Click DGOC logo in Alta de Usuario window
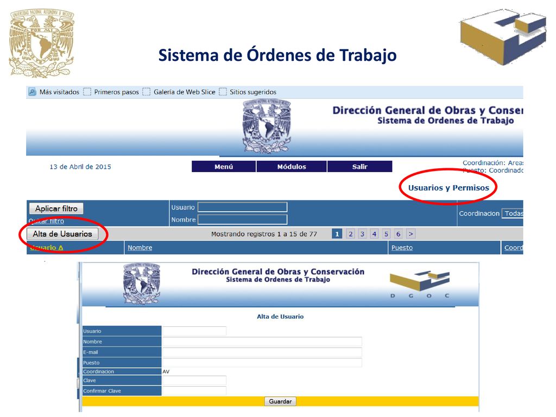 [x=420, y=283]
